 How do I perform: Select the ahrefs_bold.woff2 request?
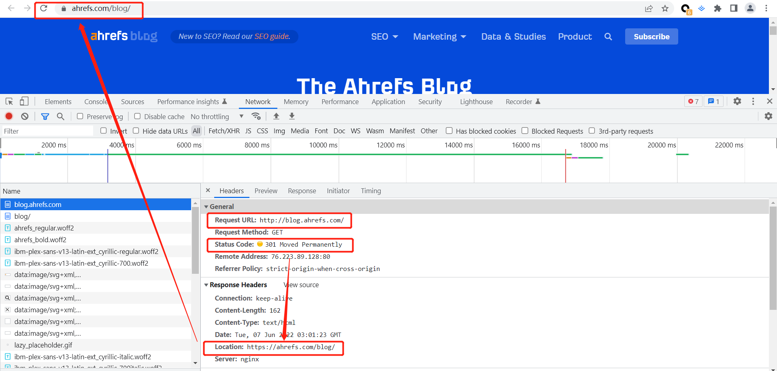(96, 240)
